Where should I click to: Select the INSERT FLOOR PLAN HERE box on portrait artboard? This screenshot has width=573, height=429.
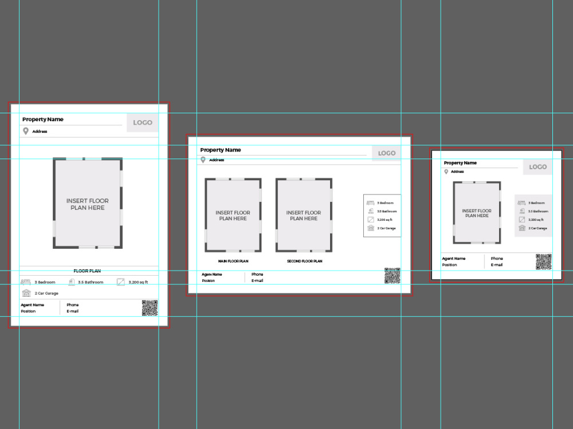point(88,204)
